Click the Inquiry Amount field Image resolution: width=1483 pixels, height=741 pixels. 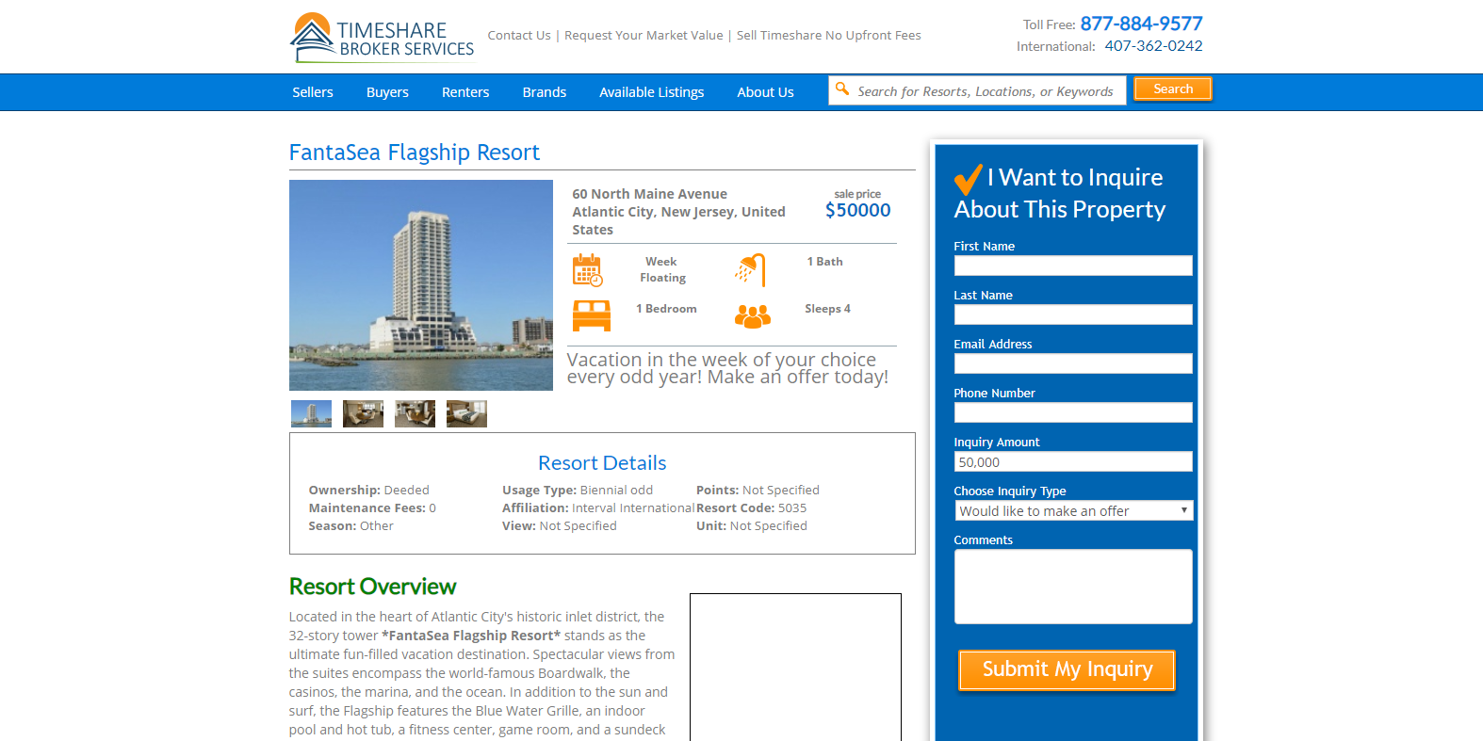pos(1073,461)
